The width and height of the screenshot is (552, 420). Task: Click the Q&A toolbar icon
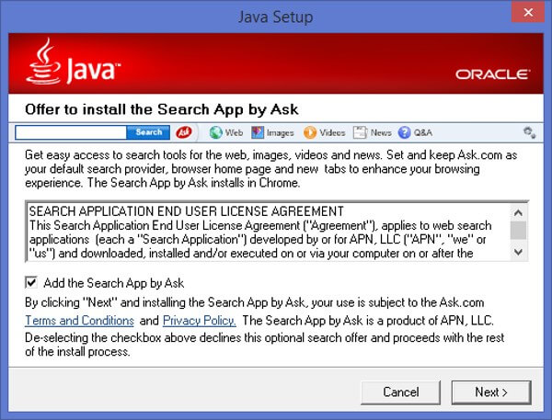point(404,132)
